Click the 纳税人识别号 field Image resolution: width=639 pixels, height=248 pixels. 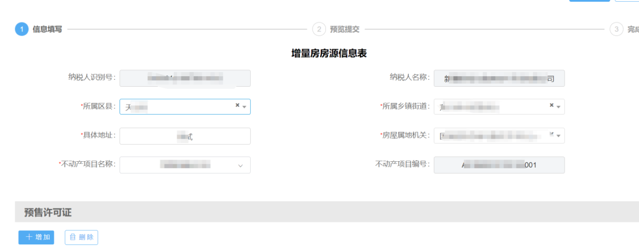pyautogui.click(x=185, y=78)
